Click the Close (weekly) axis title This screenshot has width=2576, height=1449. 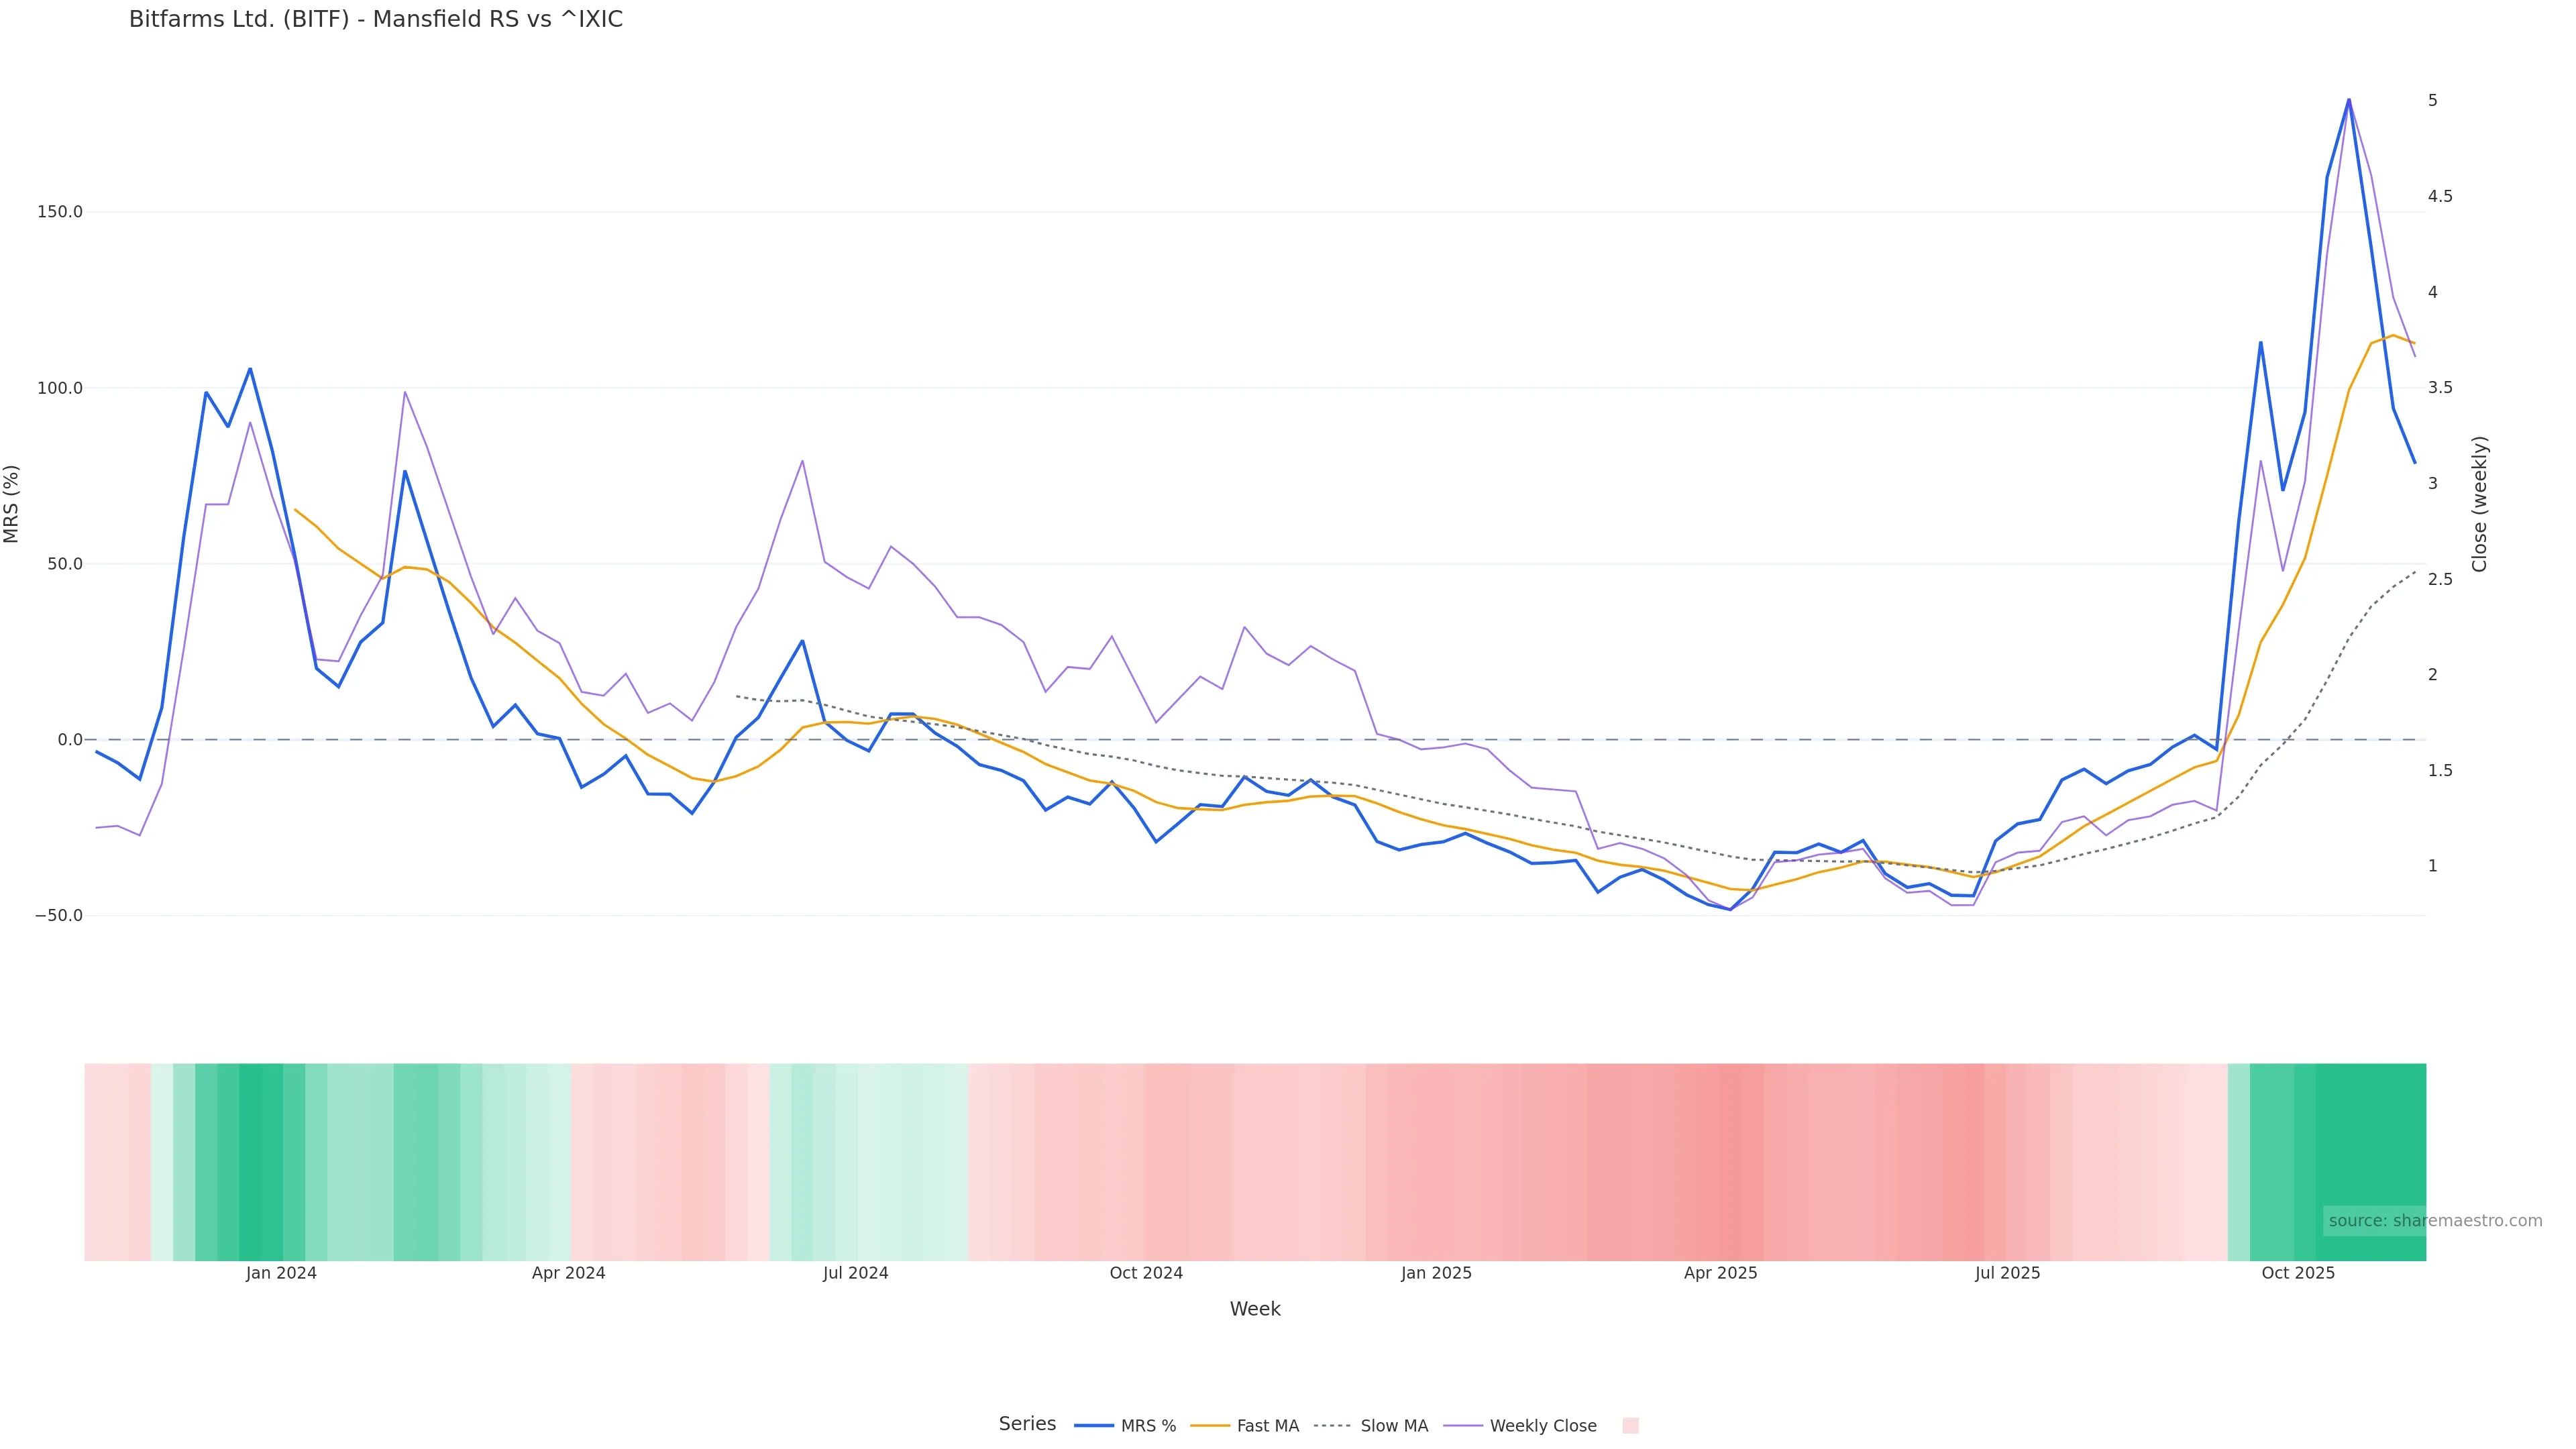2479,504
